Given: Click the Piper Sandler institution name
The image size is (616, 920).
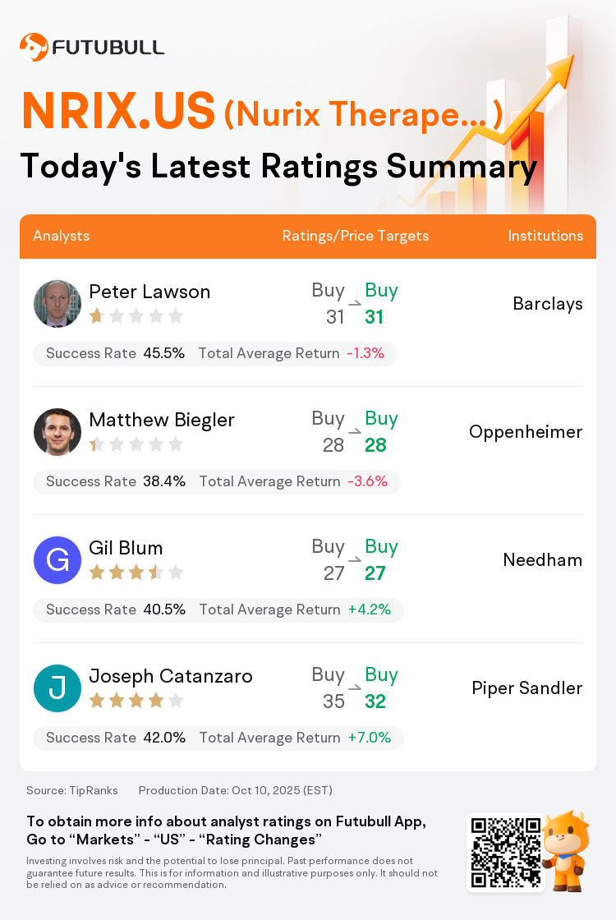Looking at the screenshot, I should tap(527, 688).
